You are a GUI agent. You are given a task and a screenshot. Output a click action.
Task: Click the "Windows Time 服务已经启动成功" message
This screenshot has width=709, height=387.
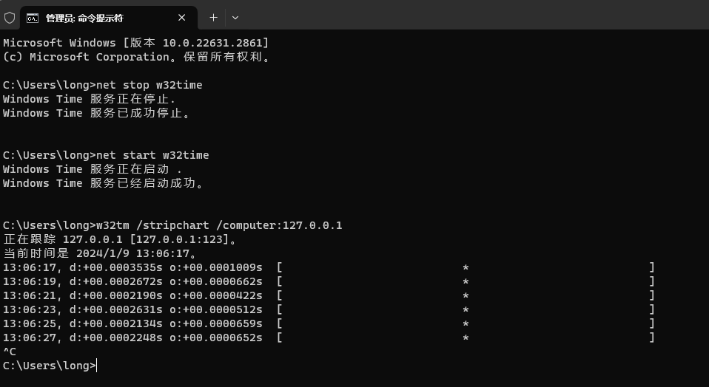pyautogui.click(x=104, y=183)
